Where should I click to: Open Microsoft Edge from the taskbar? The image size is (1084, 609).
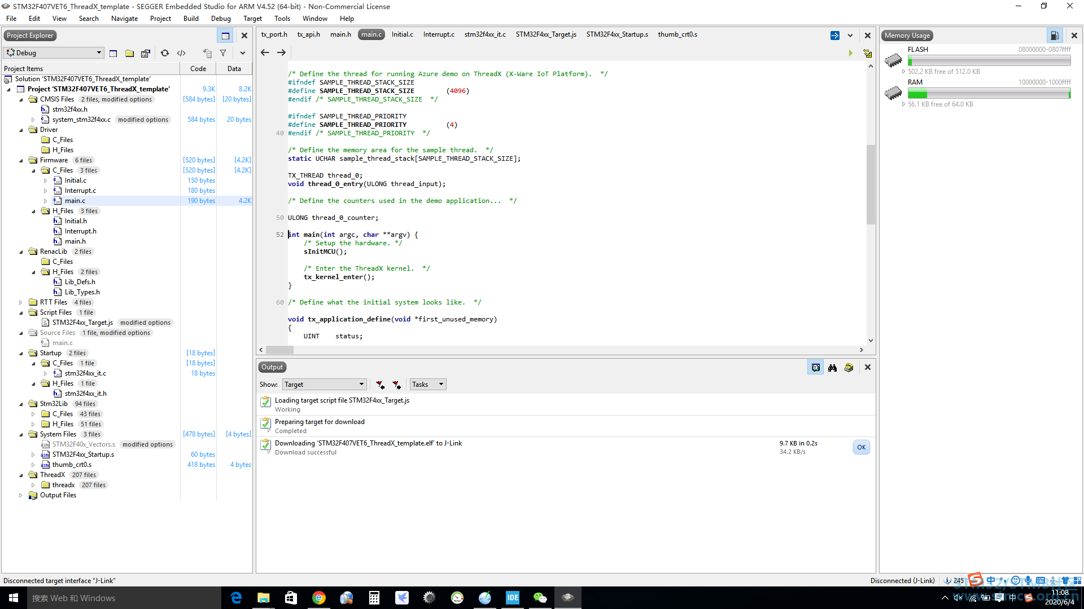(x=236, y=598)
